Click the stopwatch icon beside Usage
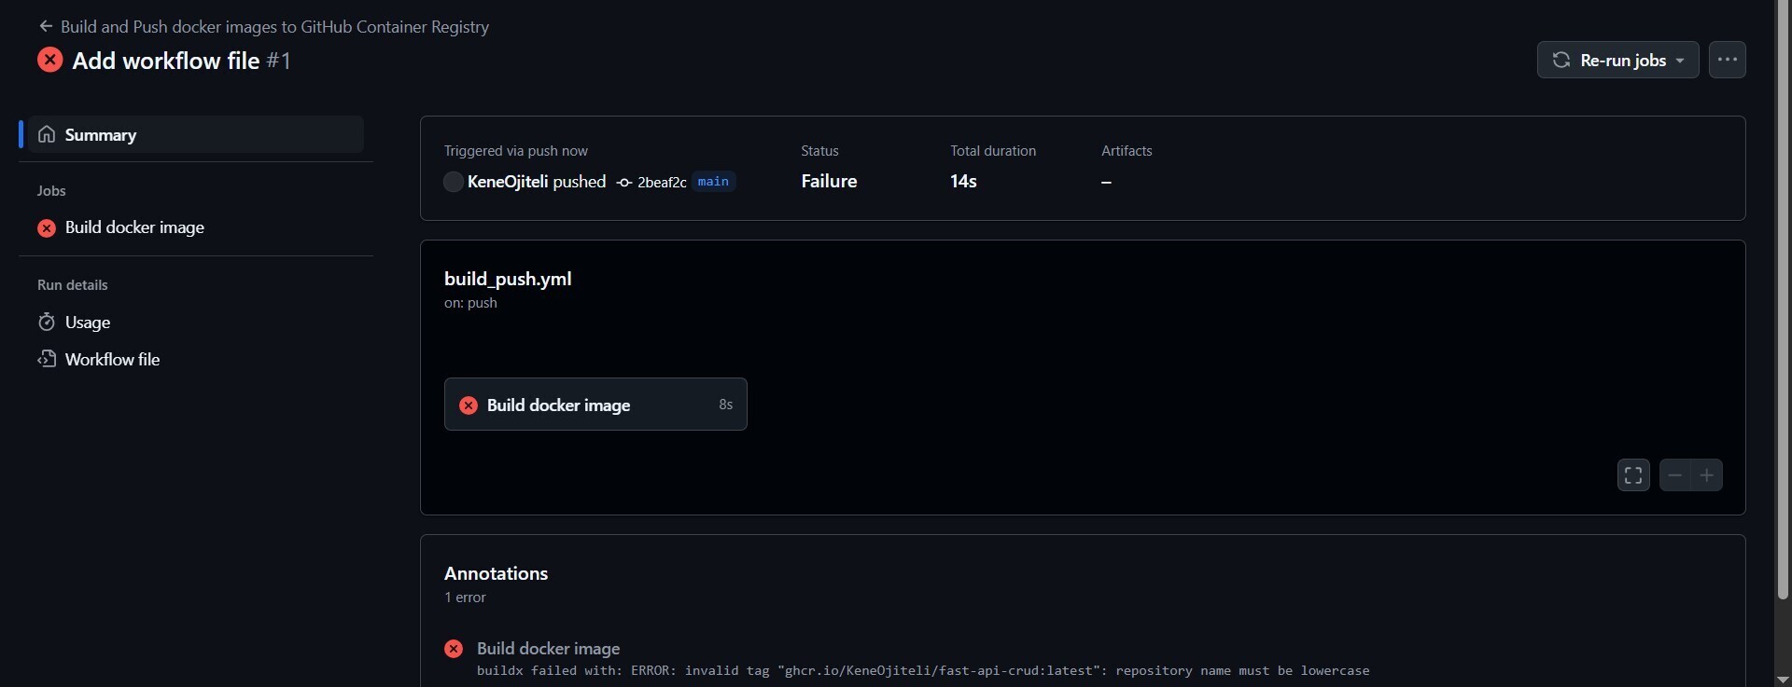Viewport: 1792px width, 687px height. (x=47, y=323)
